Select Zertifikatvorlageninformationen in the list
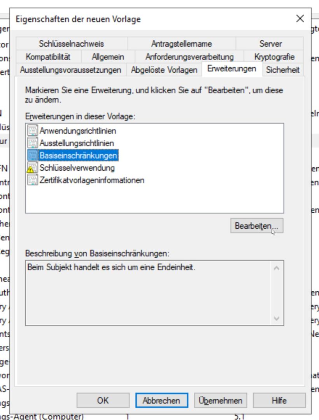Image resolution: width=319 pixels, height=420 pixels. pyautogui.click(x=92, y=180)
